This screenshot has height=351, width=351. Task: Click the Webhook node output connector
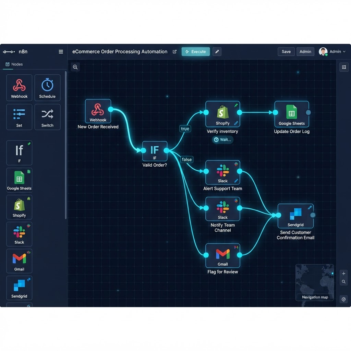(111, 109)
